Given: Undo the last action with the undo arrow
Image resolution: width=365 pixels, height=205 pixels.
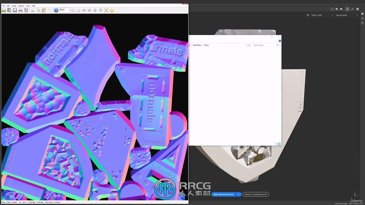Looking at the screenshot, I should (50, 10).
